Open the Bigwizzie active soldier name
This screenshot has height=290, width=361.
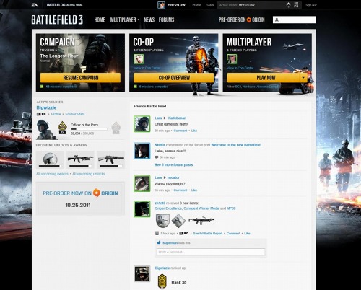click(x=46, y=107)
